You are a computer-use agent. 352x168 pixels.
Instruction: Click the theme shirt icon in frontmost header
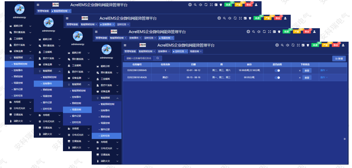click(308, 45)
